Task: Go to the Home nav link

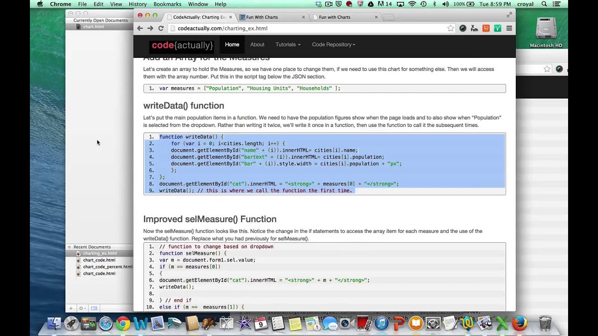Action: click(x=232, y=44)
